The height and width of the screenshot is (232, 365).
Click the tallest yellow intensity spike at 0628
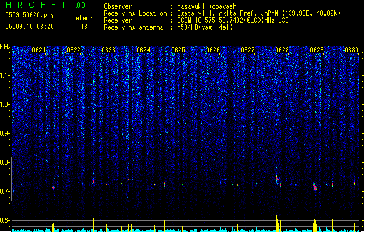pyautogui.click(x=277, y=223)
